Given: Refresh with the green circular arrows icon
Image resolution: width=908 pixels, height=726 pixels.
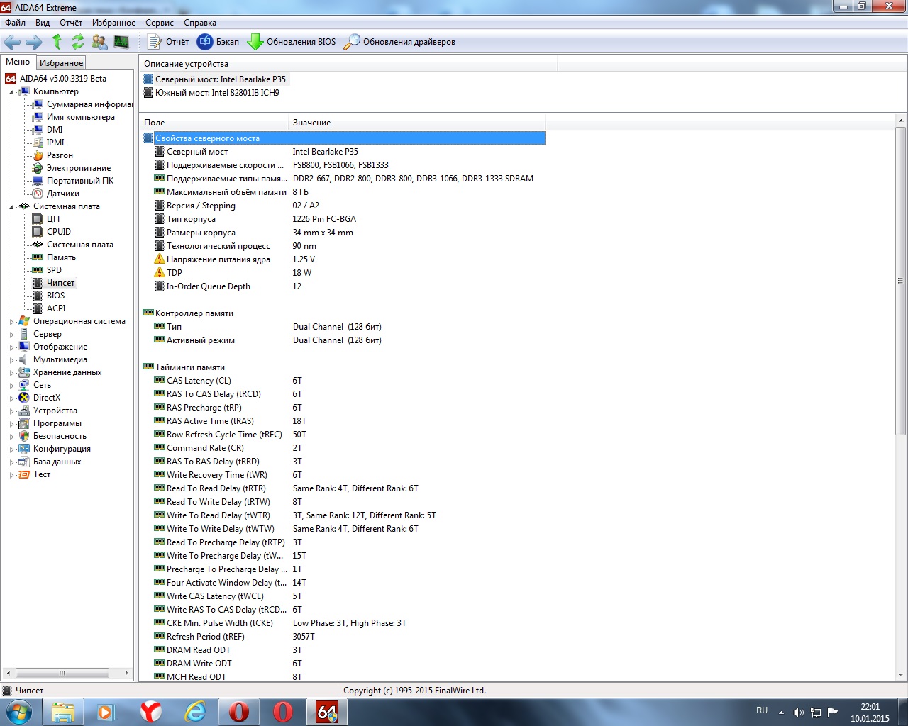Looking at the screenshot, I should pos(78,42).
